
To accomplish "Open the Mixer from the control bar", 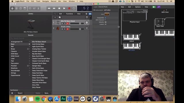I will pyautogui.click(x=34, y=8).
